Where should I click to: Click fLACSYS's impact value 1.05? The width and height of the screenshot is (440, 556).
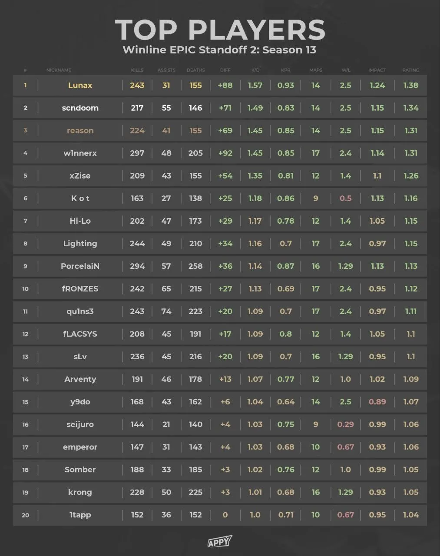(x=377, y=334)
